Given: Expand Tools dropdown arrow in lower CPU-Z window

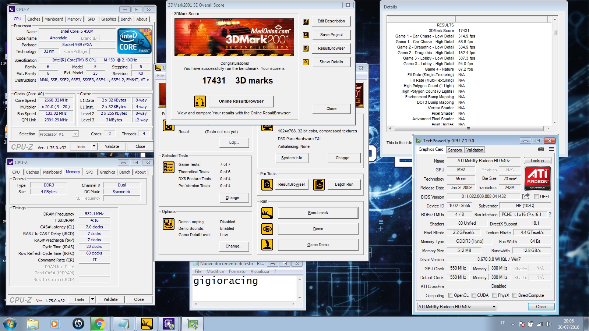Looking at the screenshot, I should tap(92, 299).
